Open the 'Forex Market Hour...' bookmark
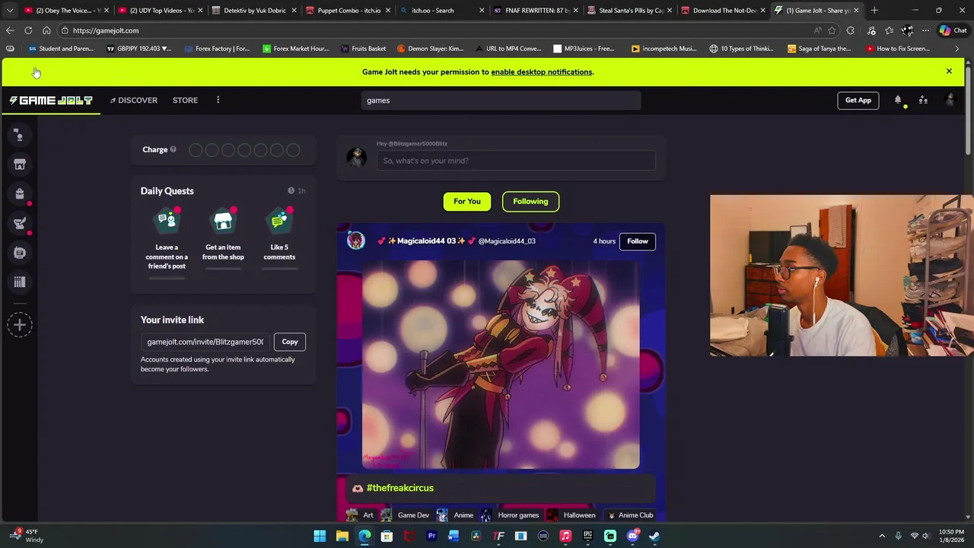Viewport: 974px width, 548px height. click(x=295, y=49)
